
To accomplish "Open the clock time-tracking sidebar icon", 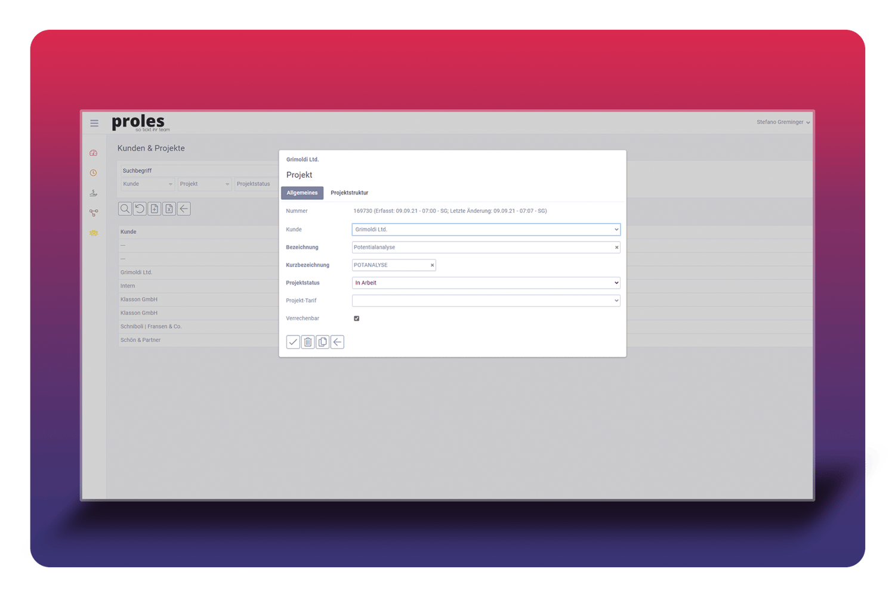I will pyautogui.click(x=94, y=173).
